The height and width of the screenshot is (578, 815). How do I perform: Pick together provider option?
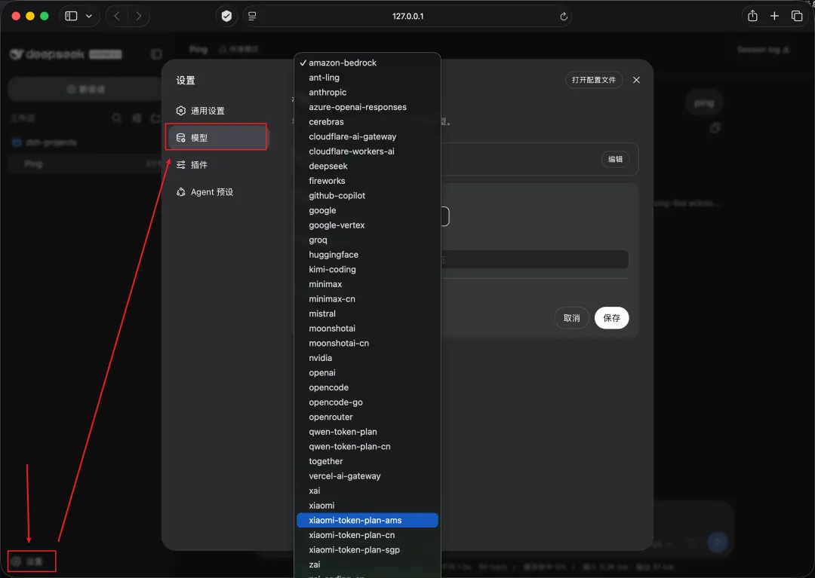[x=367, y=462]
